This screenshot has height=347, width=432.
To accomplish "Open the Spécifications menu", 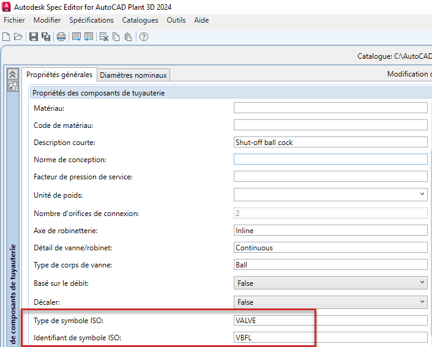I will [91, 20].
